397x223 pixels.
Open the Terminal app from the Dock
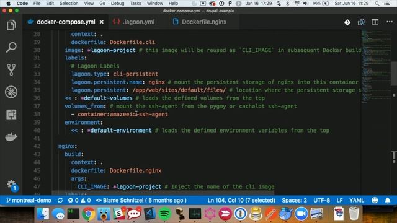tap(73, 214)
